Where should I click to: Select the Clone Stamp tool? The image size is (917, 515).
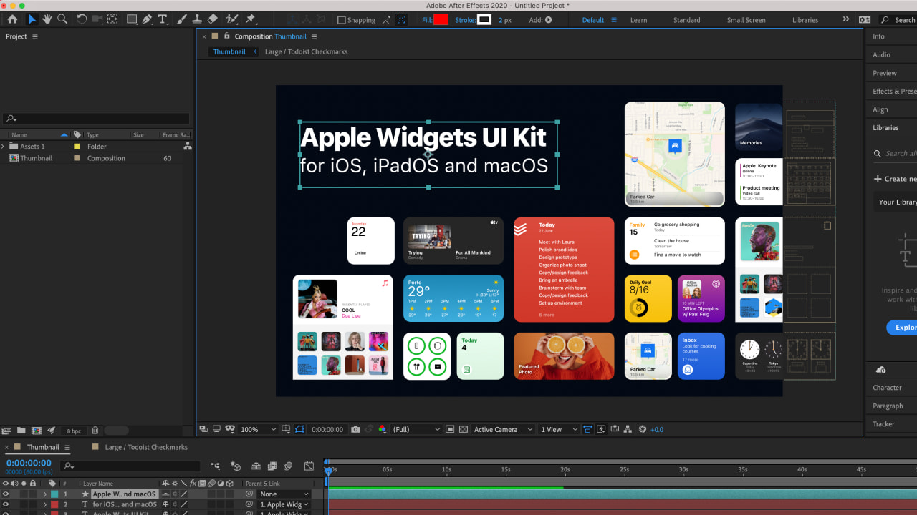[x=197, y=19]
